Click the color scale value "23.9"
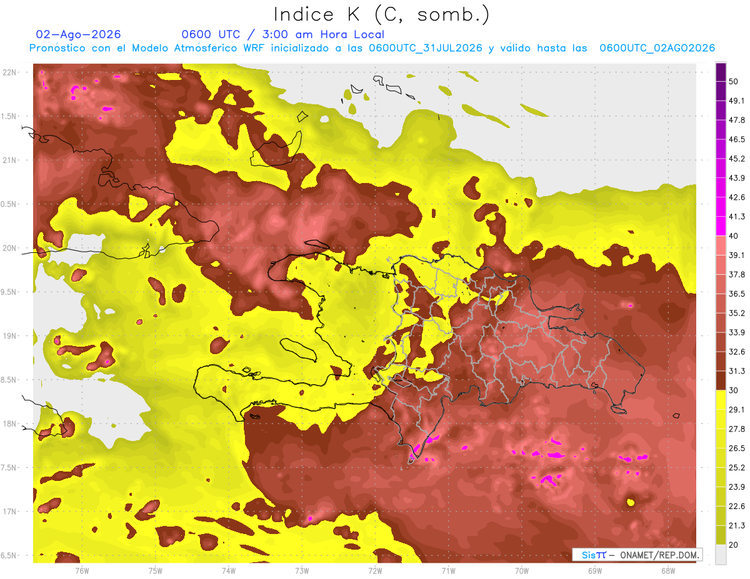 pos(737,487)
